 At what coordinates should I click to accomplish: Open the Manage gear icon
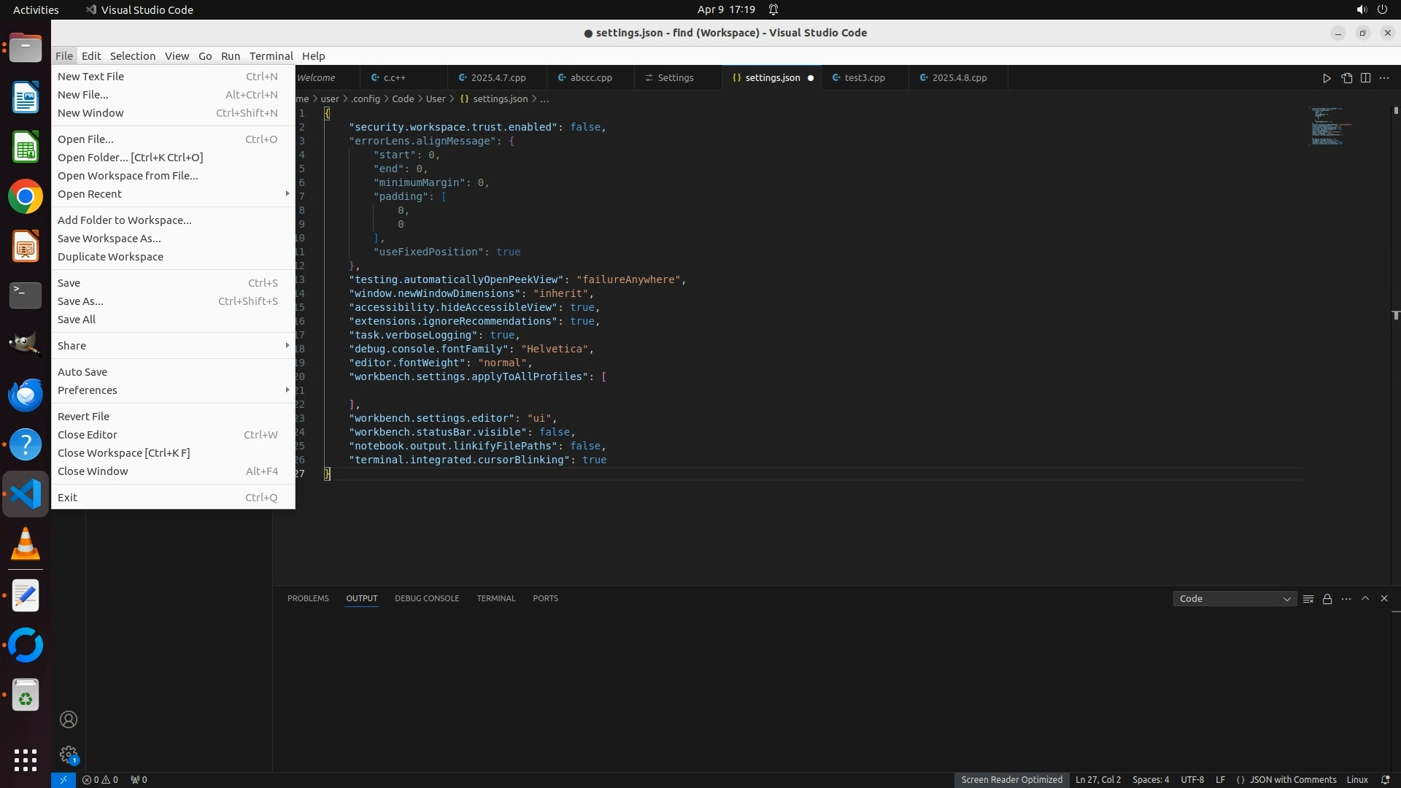coord(69,754)
